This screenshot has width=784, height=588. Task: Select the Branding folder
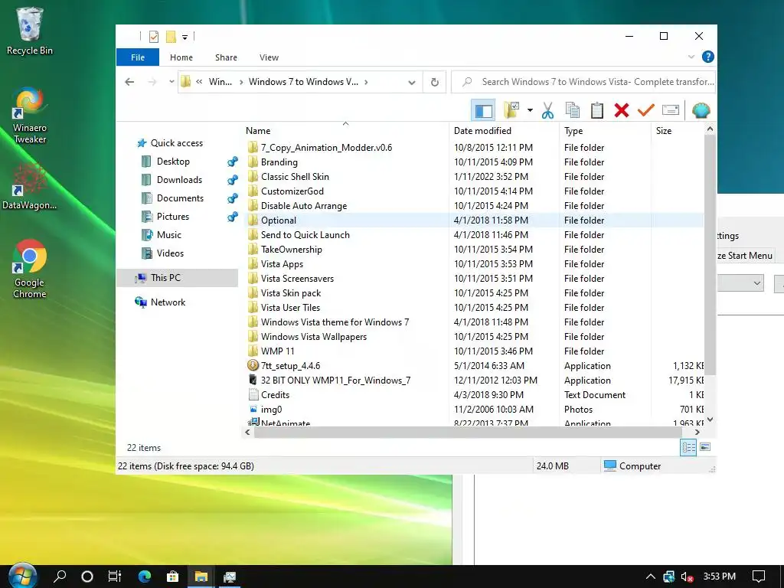click(x=279, y=162)
